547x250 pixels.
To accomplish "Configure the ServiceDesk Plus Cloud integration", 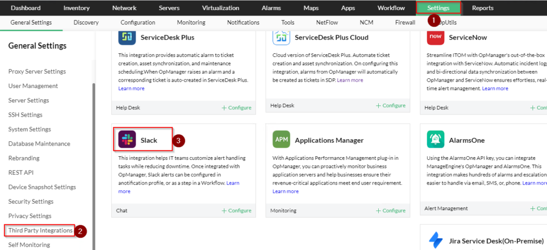I will click(x=390, y=105).
